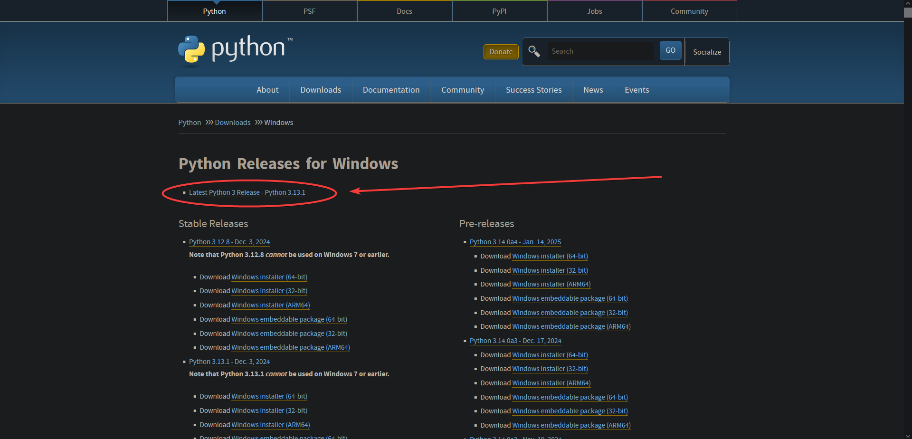The image size is (912, 439).
Task: Download Python 3.14.0a4 Windows installer (32-bit)
Action: click(550, 270)
